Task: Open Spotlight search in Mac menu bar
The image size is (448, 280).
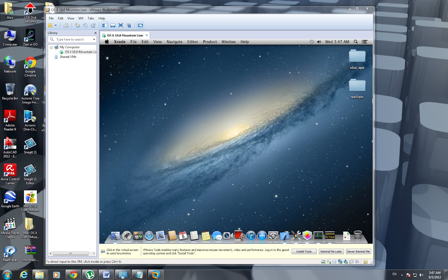Action: 356,42
